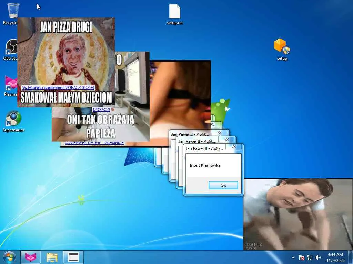Image resolution: width=353 pixels, height=264 pixels.
Task: Click the window-shaped taskbar application icon
Action: click(x=73, y=257)
